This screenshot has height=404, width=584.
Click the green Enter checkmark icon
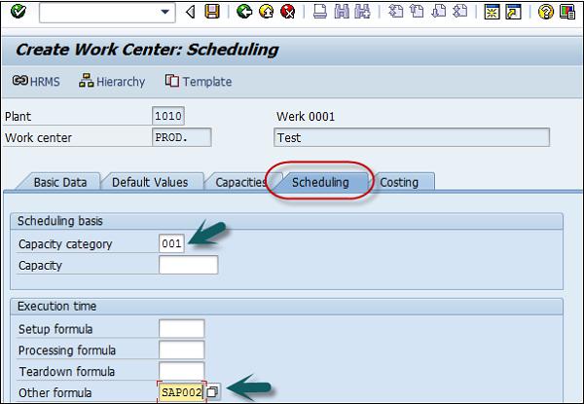[x=18, y=12]
